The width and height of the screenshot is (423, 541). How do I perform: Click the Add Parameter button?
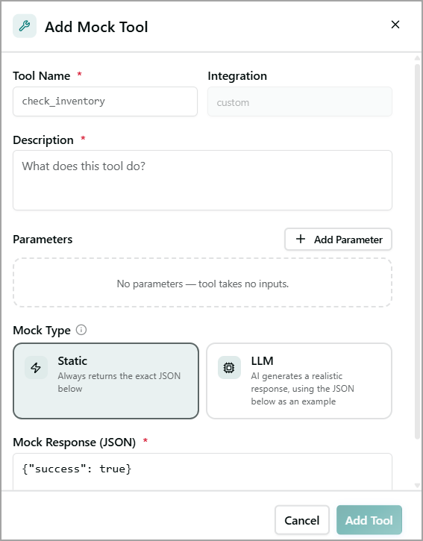tap(338, 239)
